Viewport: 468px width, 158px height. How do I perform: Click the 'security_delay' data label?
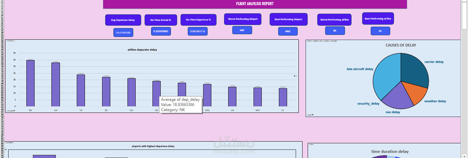(368, 104)
